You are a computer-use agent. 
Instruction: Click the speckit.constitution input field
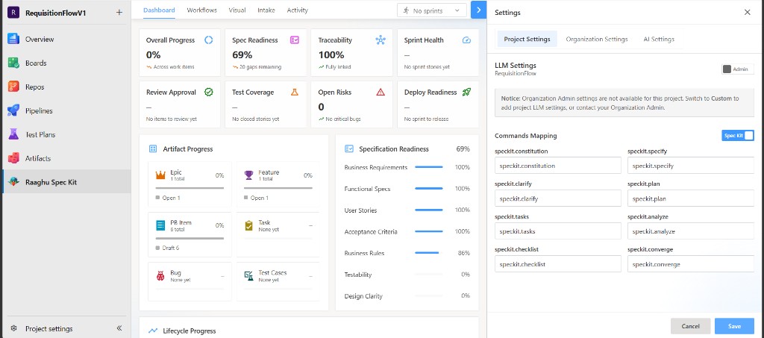(x=558, y=166)
